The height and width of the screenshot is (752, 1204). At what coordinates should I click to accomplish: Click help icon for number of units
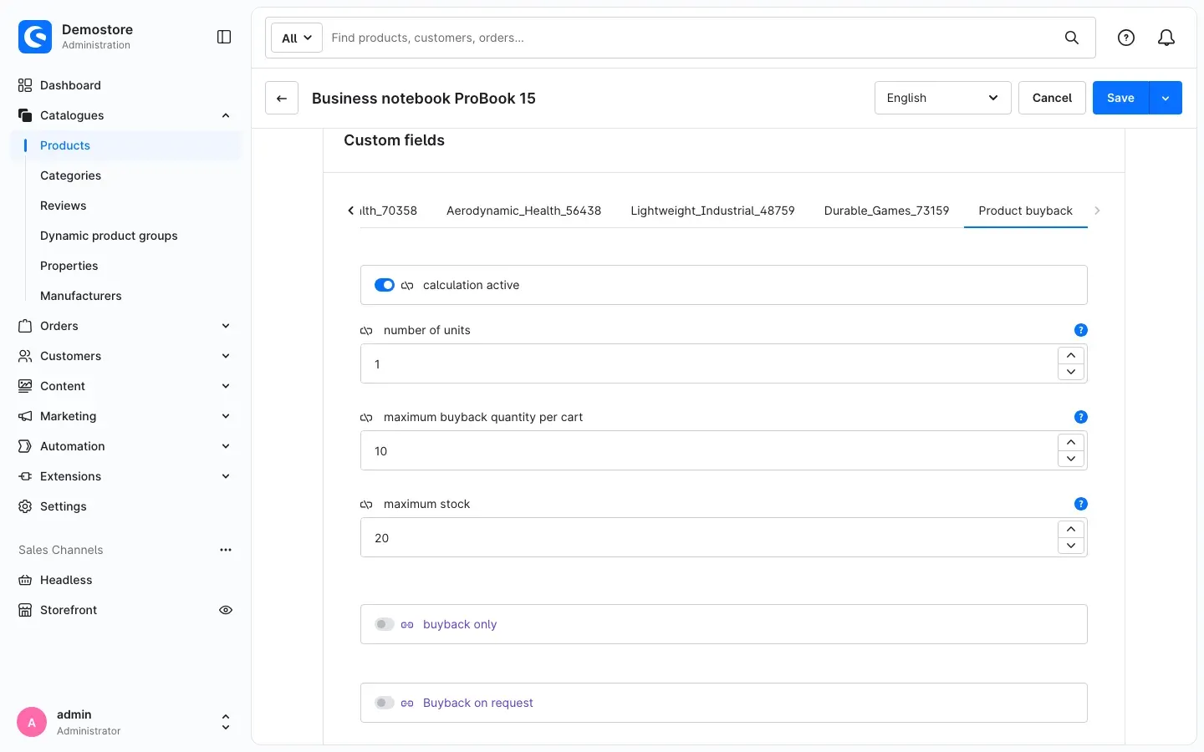pyautogui.click(x=1080, y=330)
